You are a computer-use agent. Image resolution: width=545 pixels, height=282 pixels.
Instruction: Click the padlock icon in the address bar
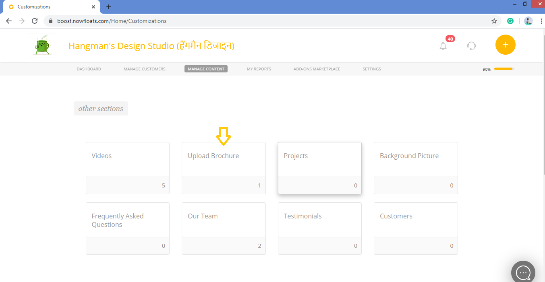(50, 21)
